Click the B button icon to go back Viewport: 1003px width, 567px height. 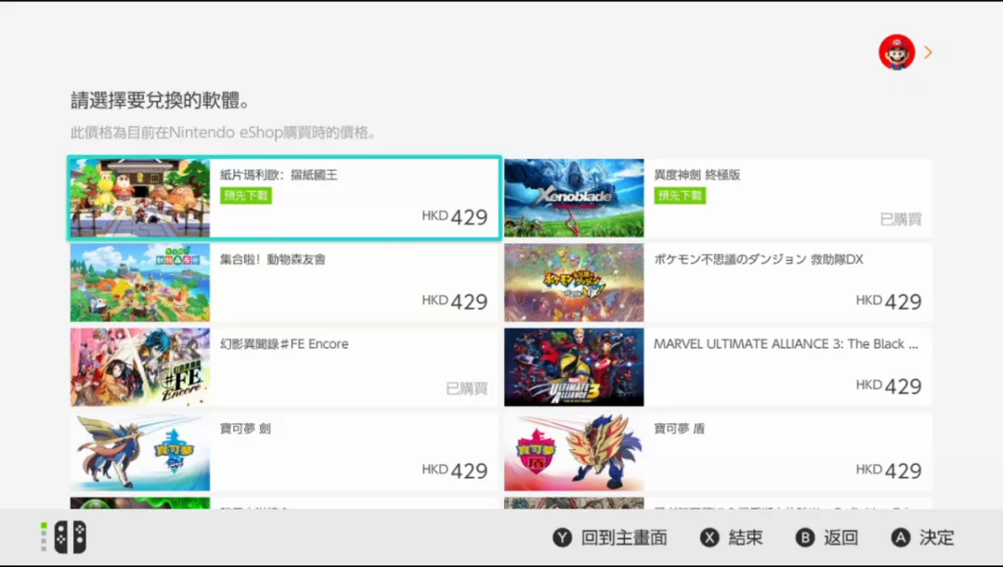pyautogui.click(x=804, y=537)
